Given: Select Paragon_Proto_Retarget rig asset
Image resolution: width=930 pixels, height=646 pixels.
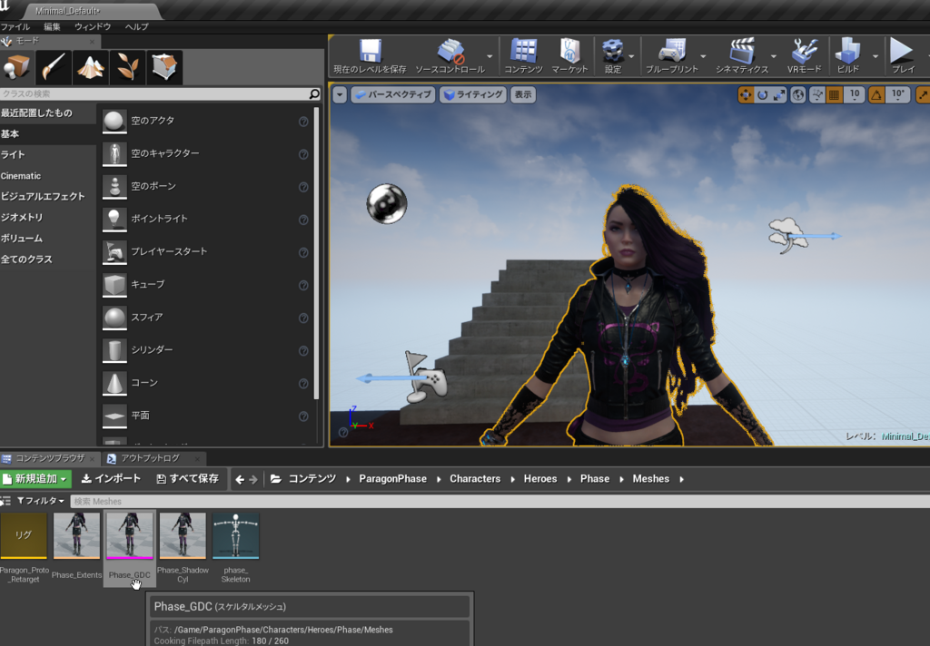Looking at the screenshot, I should (24, 536).
